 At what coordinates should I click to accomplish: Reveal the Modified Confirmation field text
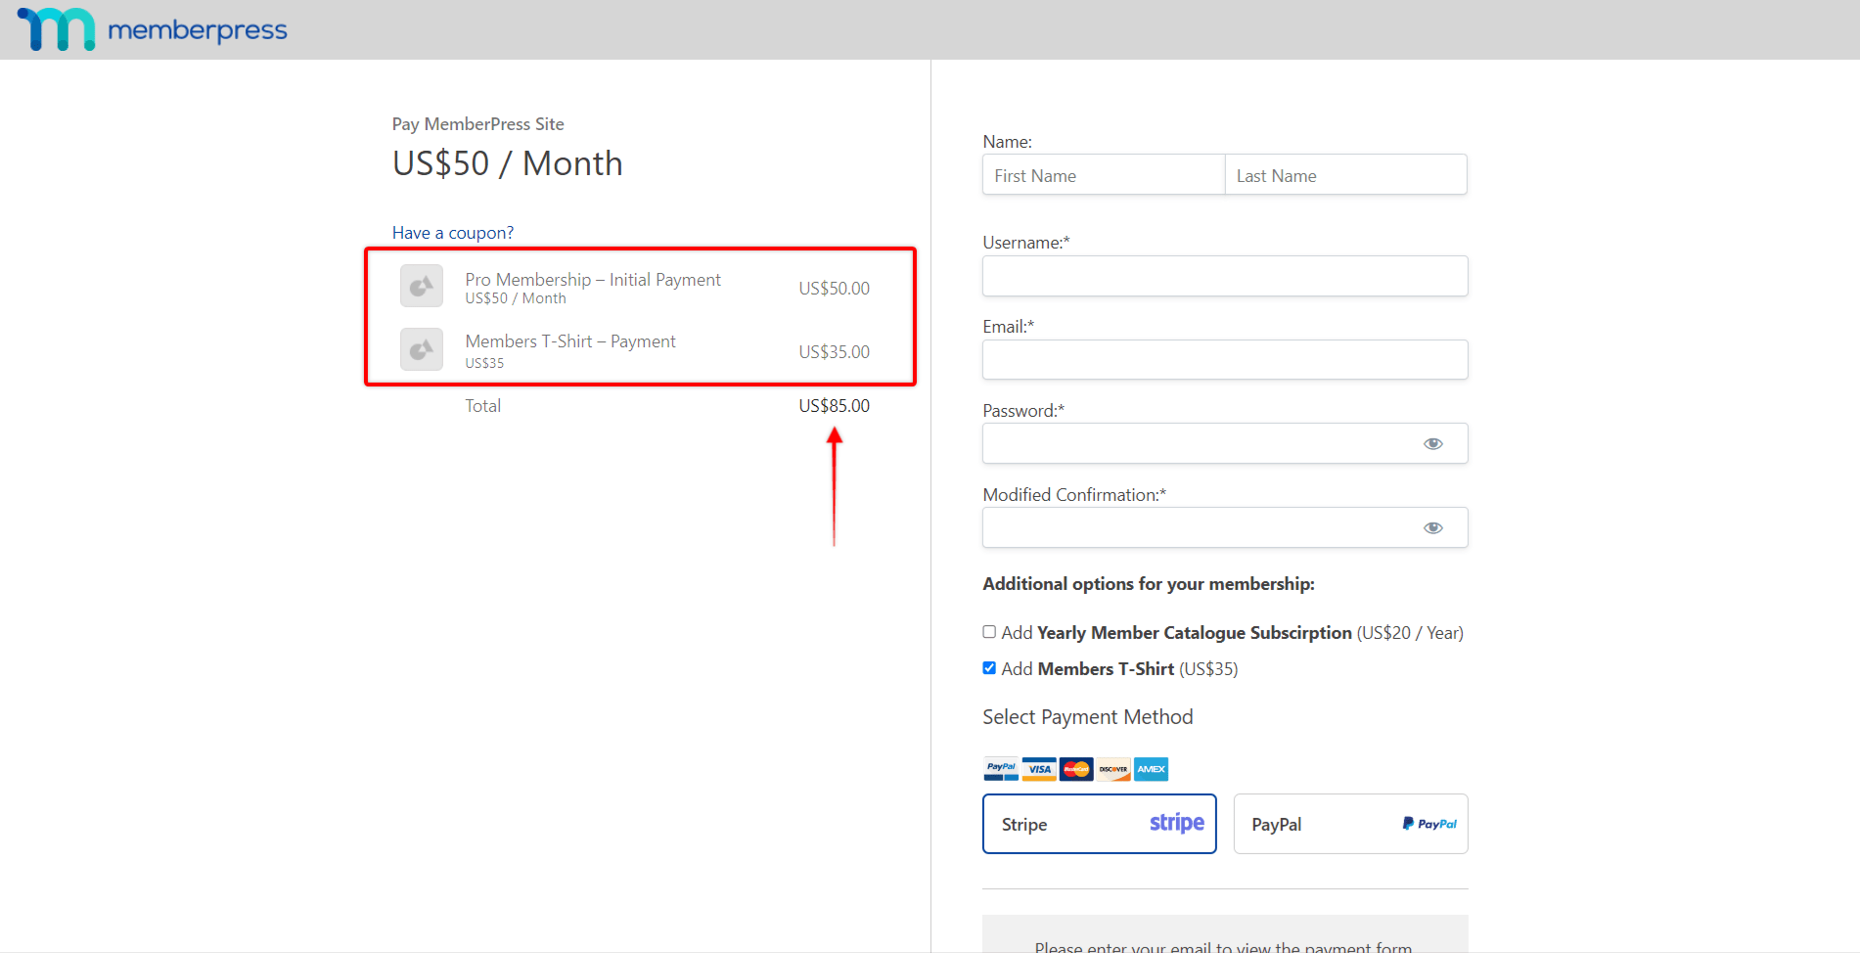(x=1432, y=528)
